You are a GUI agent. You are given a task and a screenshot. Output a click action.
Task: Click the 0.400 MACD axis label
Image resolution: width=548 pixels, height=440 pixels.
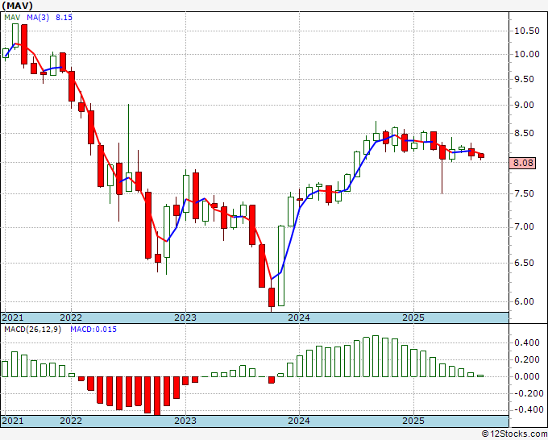tap(527, 342)
